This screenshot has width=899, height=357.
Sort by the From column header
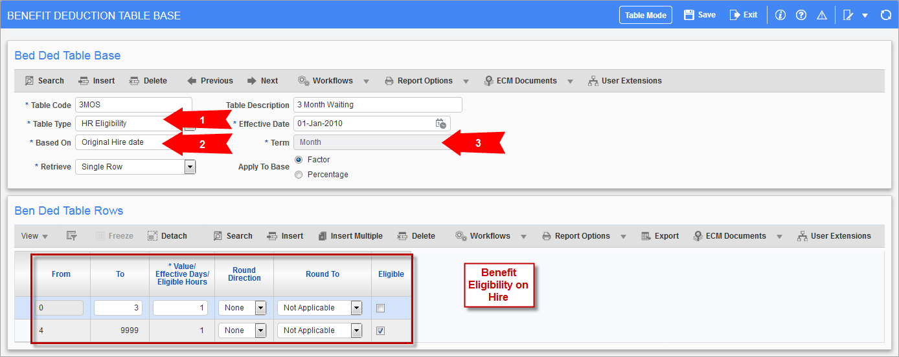[x=61, y=274]
